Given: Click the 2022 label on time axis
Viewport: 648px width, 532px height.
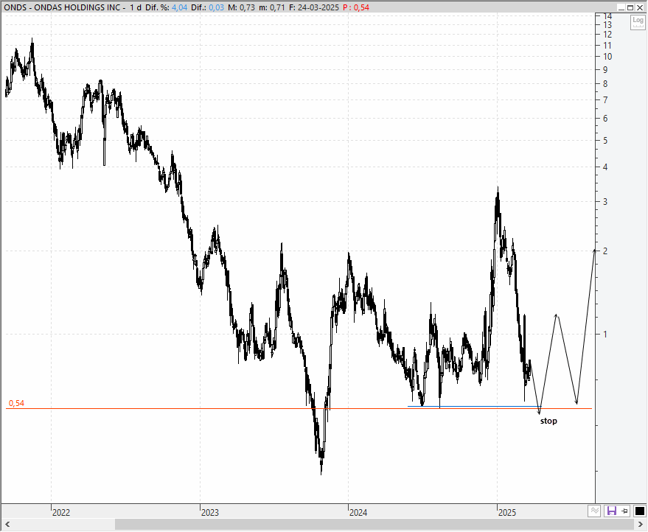Looking at the screenshot, I should coord(61,513).
